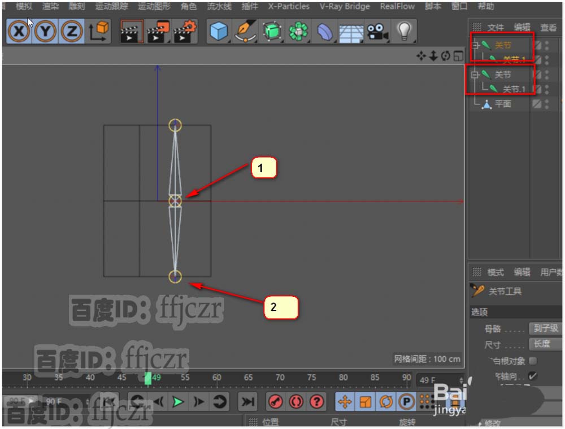Uncheck the 对齐轴向 checkbox
Screen dimensions: 565x429
click(x=533, y=377)
